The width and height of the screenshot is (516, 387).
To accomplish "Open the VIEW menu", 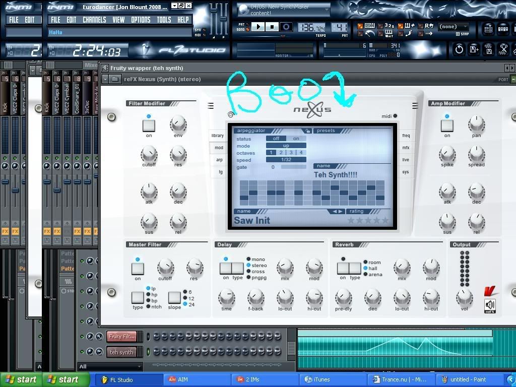I will tap(118, 20).
